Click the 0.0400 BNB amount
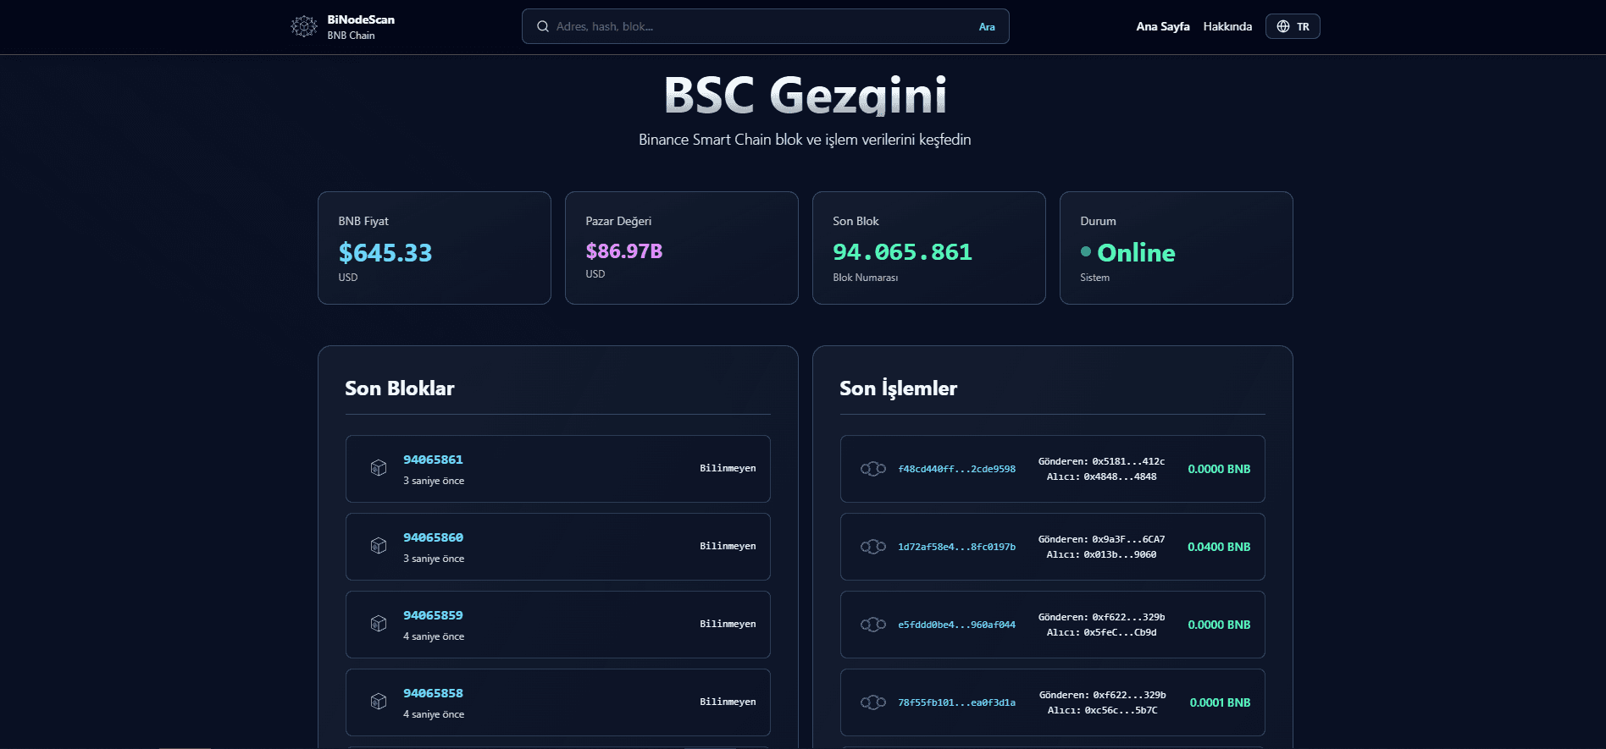Screen dimensions: 1606x749 pos(1219,547)
